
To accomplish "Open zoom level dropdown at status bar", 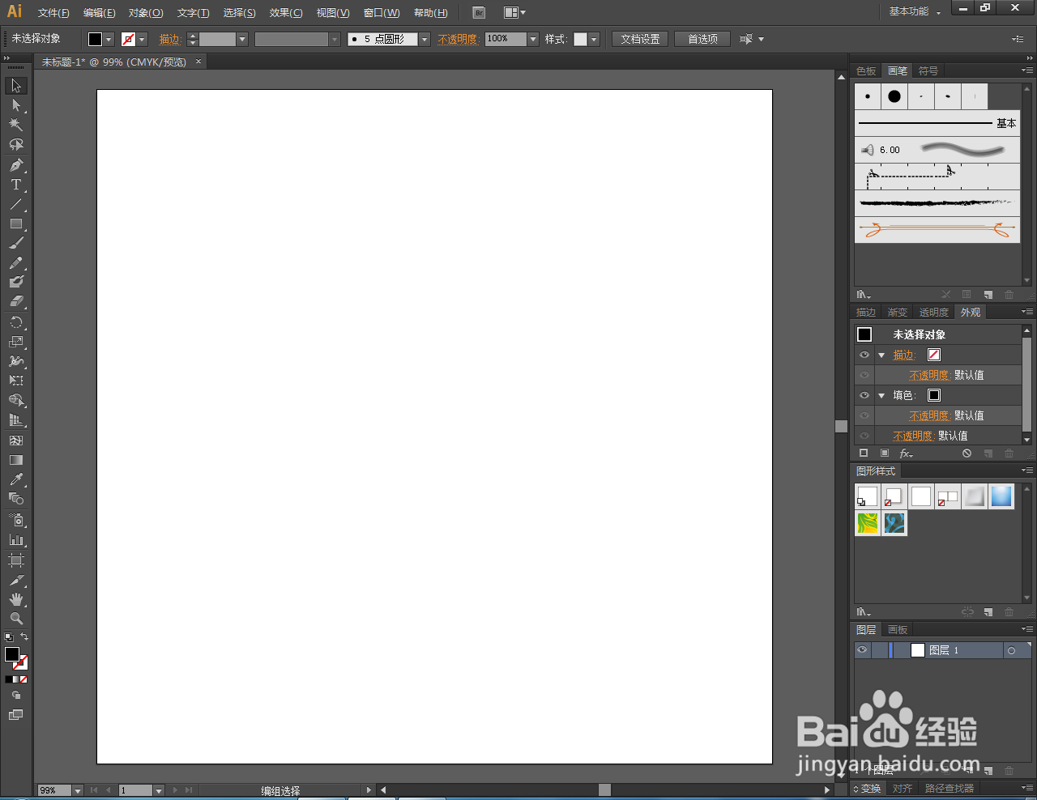I will pyautogui.click(x=78, y=790).
